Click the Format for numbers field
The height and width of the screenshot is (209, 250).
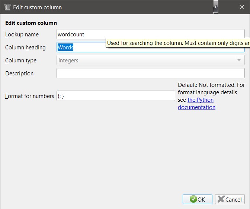116,96
